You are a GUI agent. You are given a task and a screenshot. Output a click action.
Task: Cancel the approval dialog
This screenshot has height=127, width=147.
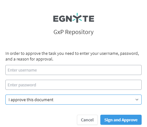pyautogui.click(x=87, y=120)
